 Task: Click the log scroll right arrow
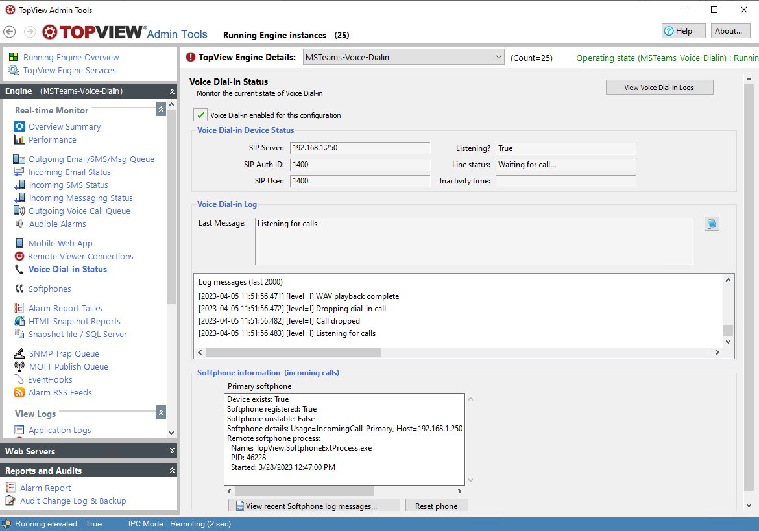(x=717, y=353)
